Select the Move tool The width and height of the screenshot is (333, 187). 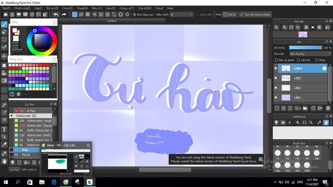pos(4,56)
